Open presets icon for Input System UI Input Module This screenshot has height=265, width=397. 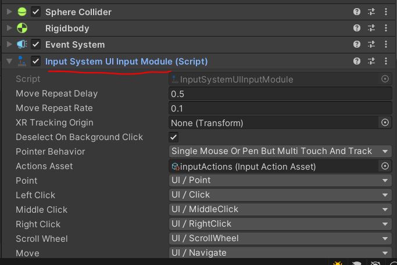371,61
